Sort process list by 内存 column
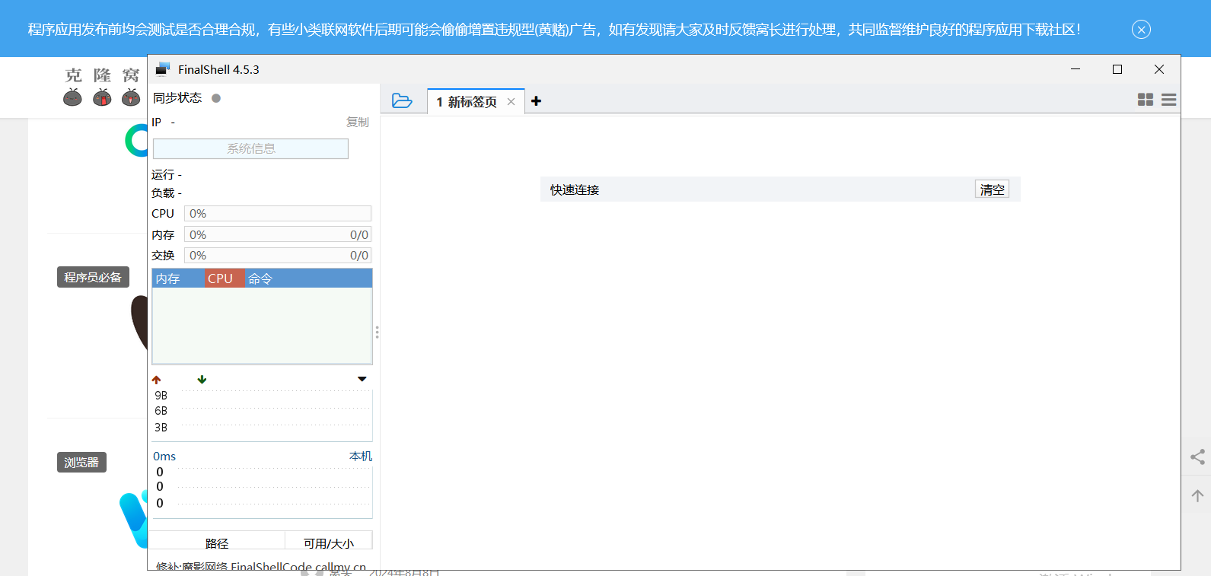1211x576 pixels. 178,278
